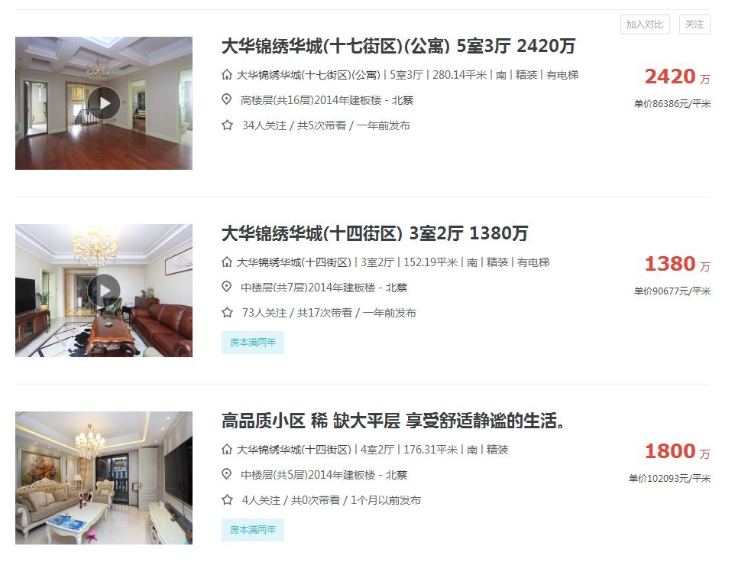Open listing title 大华锦绣华城(十七街区)(公寓) 5室3厅 2420万
The width and height of the screenshot is (748, 569).
point(398,47)
